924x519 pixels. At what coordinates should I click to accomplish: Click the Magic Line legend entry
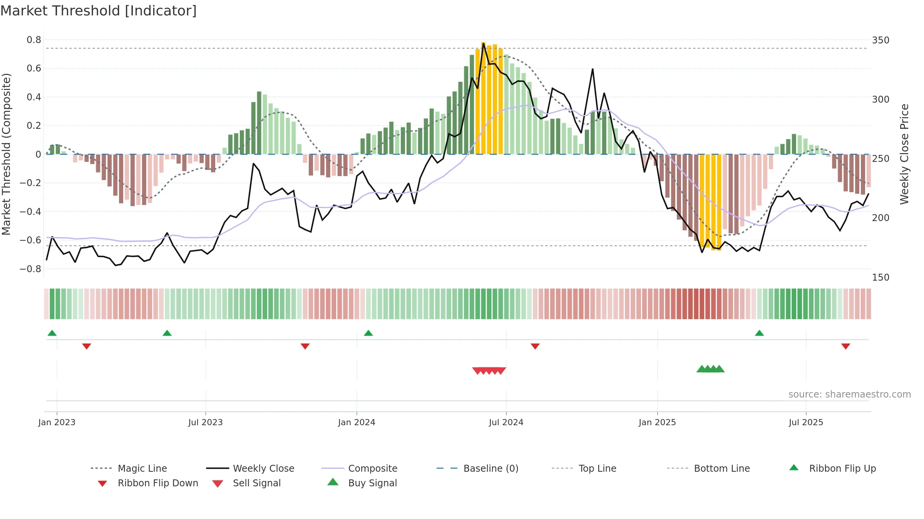[x=129, y=468]
